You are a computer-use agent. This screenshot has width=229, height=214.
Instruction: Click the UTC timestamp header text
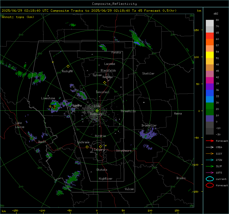tap(89, 11)
